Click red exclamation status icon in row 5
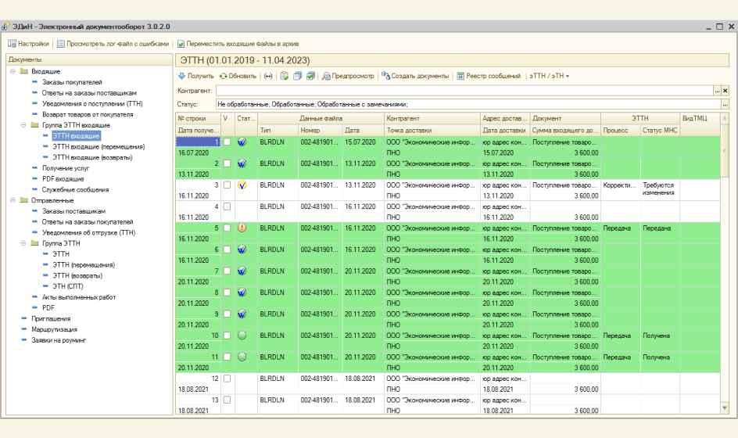 pyautogui.click(x=242, y=228)
